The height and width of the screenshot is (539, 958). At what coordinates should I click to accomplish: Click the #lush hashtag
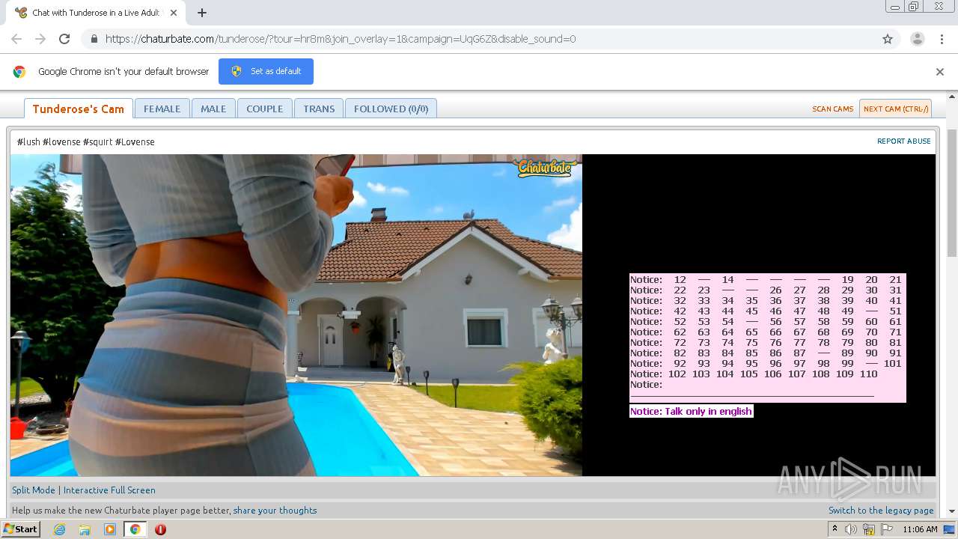coord(28,141)
